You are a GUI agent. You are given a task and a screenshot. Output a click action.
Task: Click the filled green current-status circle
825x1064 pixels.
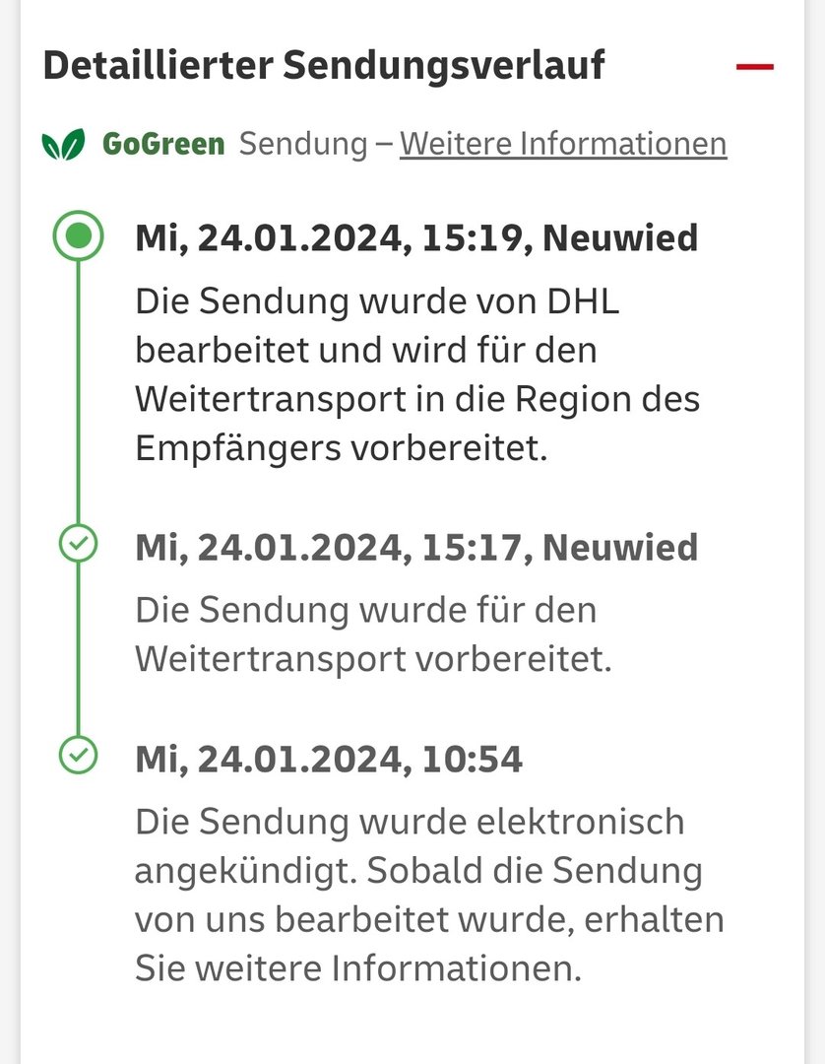pos(78,236)
